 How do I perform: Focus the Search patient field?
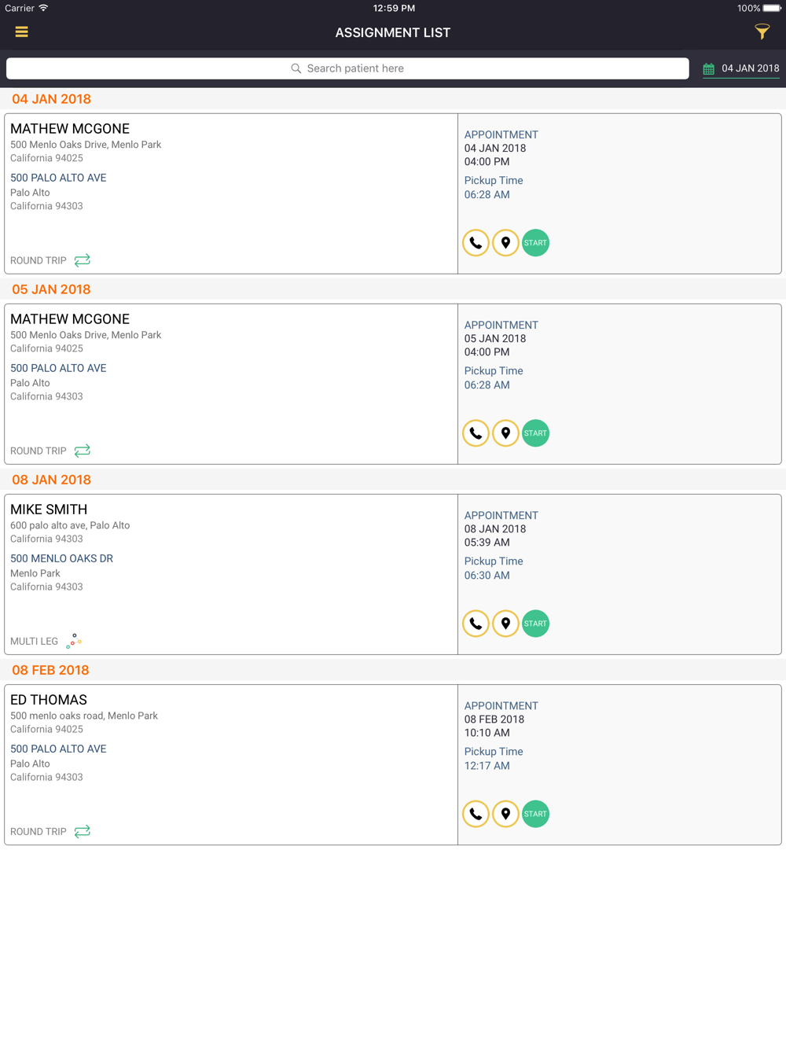[347, 68]
